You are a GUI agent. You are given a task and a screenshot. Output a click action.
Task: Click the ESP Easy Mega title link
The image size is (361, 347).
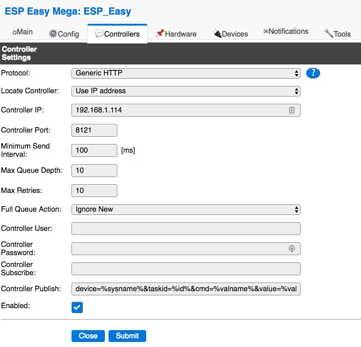(x=68, y=11)
